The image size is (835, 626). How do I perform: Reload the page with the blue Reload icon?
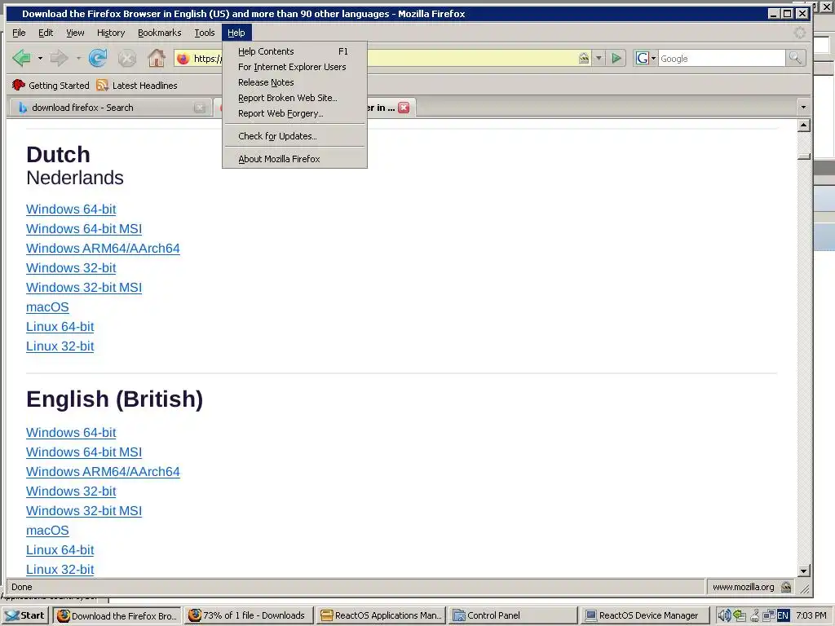point(98,58)
